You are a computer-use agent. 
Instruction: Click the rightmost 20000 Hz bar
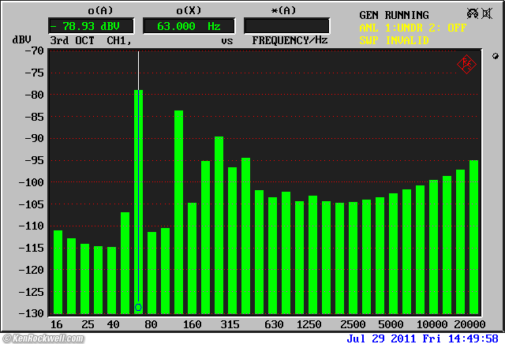point(474,237)
